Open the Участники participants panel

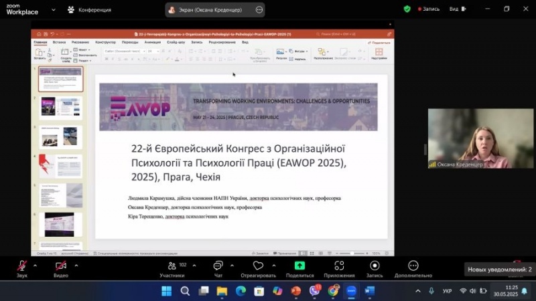click(x=172, y=268)
